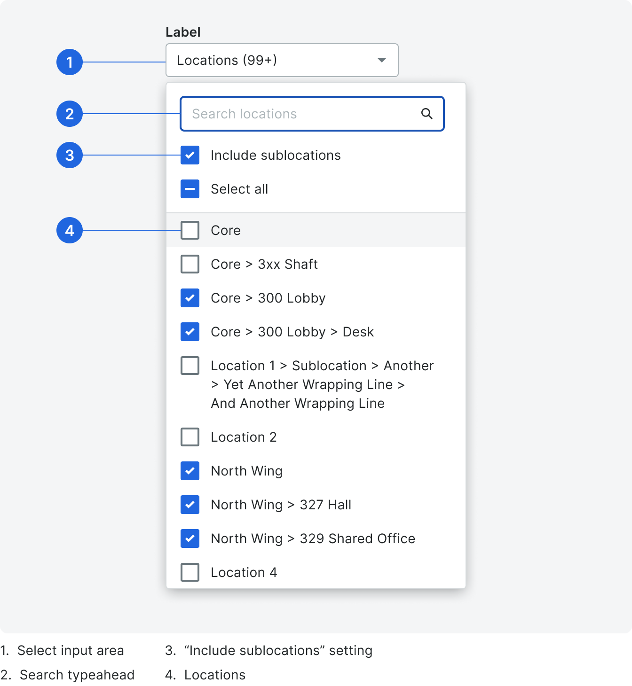Uncheck North Wing > 329 Shared Office
The height and width of the screenshot is (686, 632).
click(190, 538)
